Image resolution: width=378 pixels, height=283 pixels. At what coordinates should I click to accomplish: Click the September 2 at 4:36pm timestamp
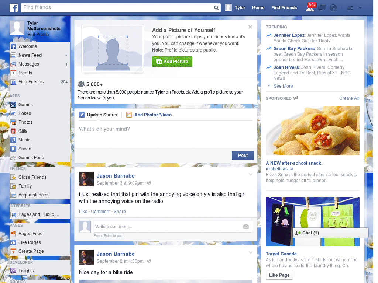coord(120,261)
